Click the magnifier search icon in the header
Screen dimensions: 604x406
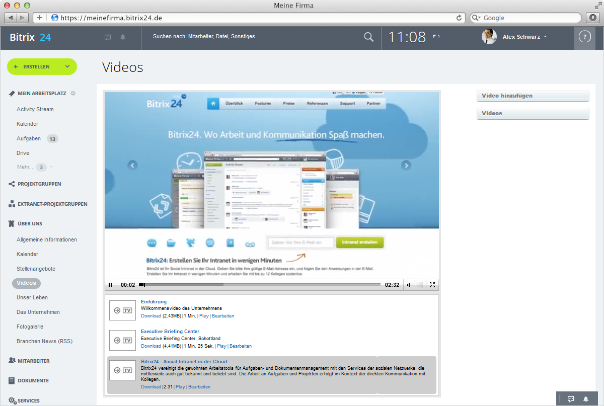pyautogui.click(x=369, y=37)
